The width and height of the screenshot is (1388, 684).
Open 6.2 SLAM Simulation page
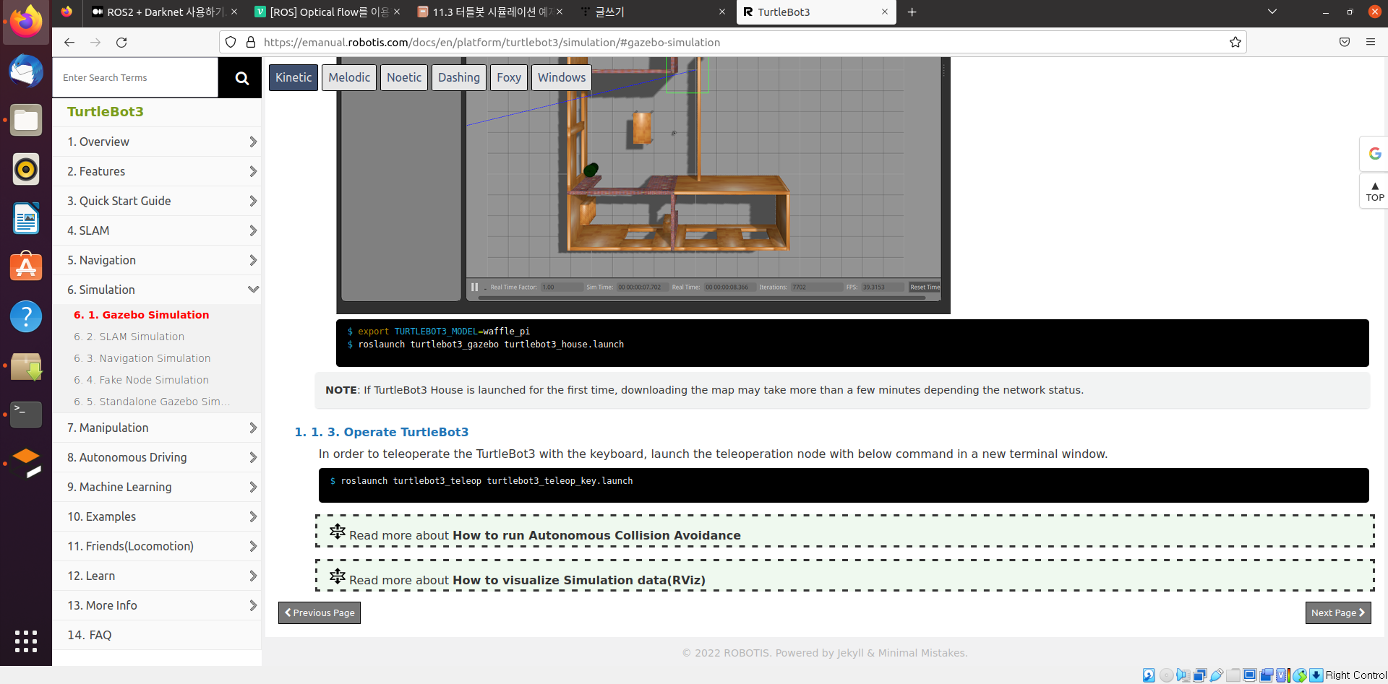click(x=129, y=337)
